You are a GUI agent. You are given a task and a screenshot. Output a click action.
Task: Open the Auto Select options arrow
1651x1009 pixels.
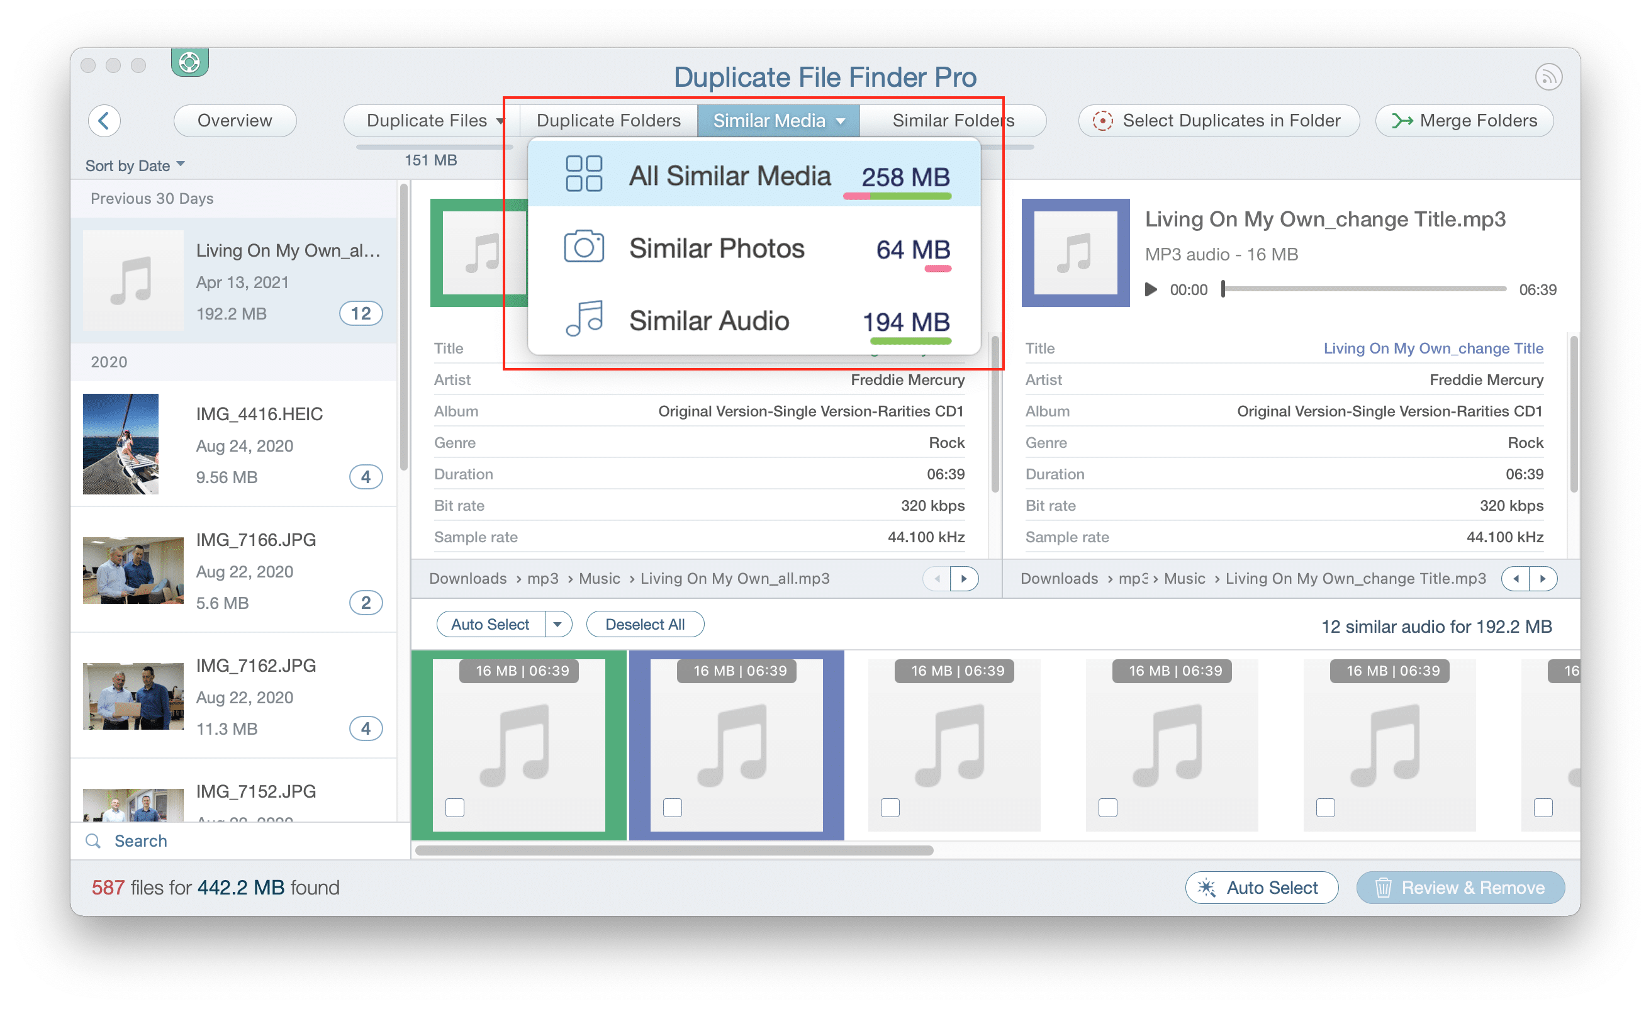(558, 625)
